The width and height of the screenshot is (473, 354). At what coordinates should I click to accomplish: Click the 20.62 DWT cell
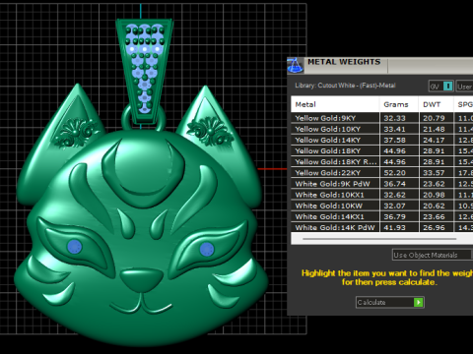(x=437, y=206)
